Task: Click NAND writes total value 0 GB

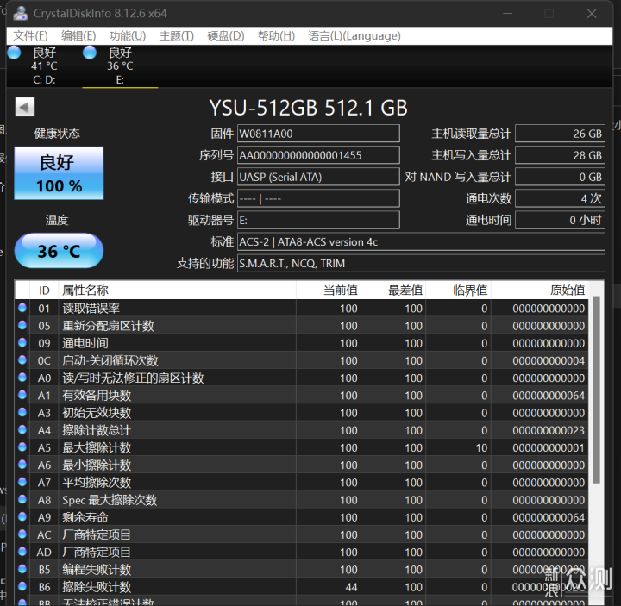Action: click(x=560, y=177)
